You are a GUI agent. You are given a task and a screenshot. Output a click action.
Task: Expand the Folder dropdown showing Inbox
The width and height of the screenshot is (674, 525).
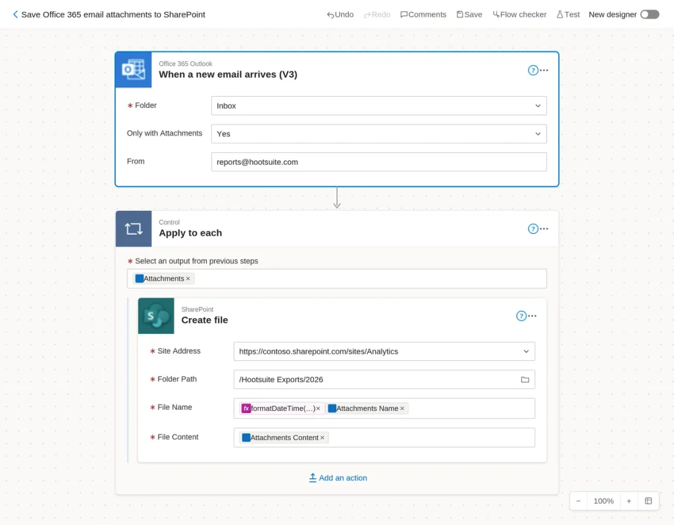click(x=378, y=106)
